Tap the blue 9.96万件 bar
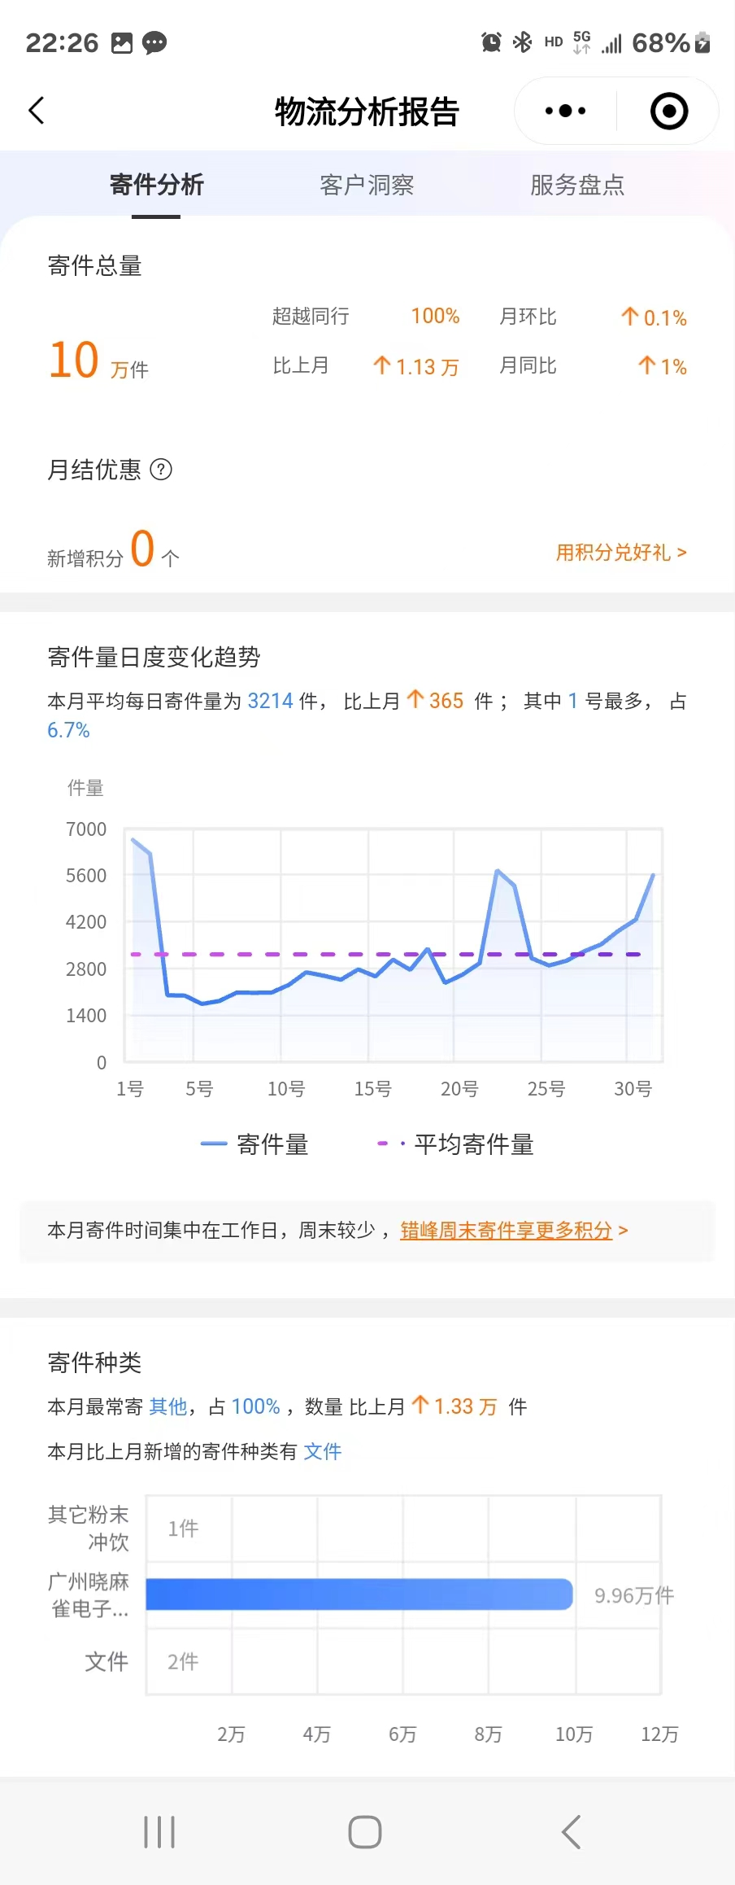This screenshot has width=735, height=1885. coord(359,1594)
